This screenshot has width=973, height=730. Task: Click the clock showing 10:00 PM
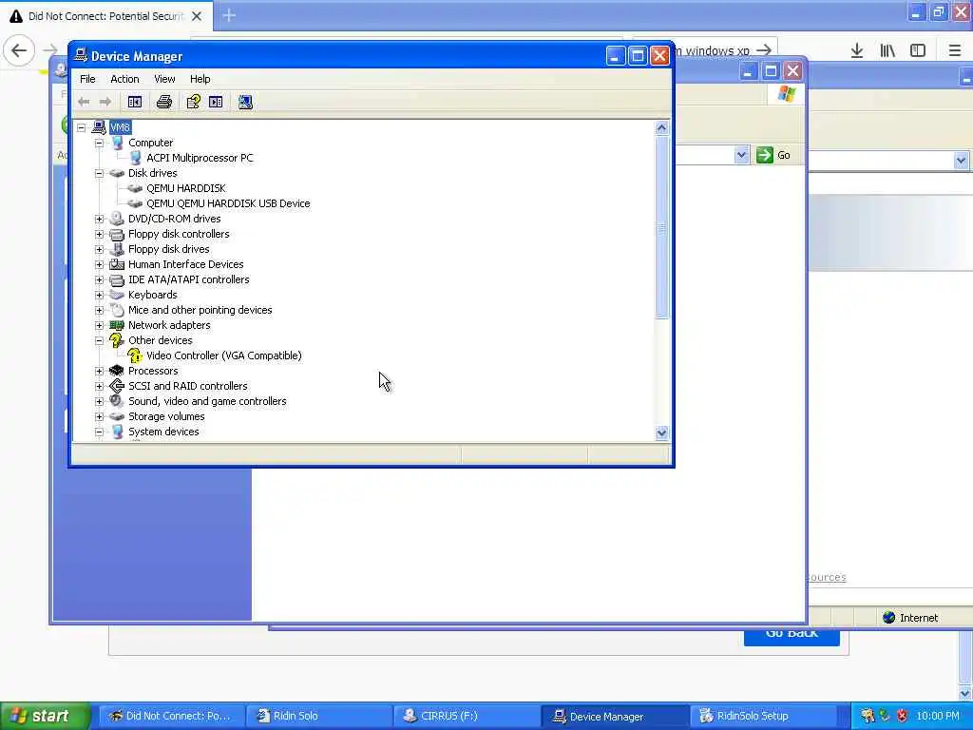(938, 717)
